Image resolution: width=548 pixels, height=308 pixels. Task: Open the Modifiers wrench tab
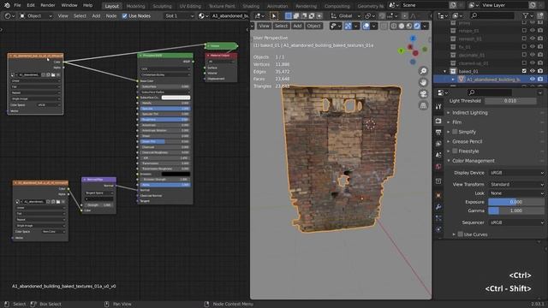coord(438,207)
